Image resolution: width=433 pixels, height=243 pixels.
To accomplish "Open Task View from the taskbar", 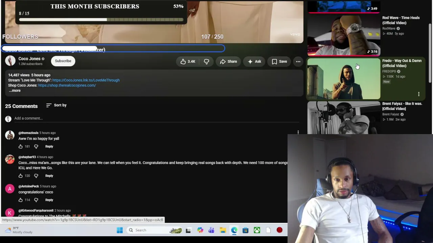I will coord(188,230).
